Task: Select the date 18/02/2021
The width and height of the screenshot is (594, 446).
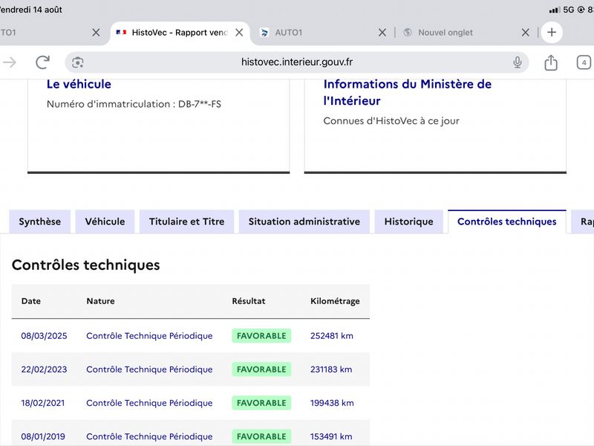Action: [43, 403]
